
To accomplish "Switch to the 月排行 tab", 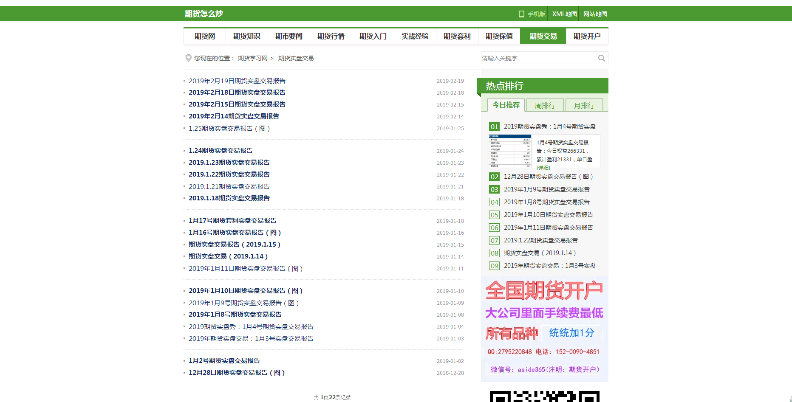I will [584, 105].
